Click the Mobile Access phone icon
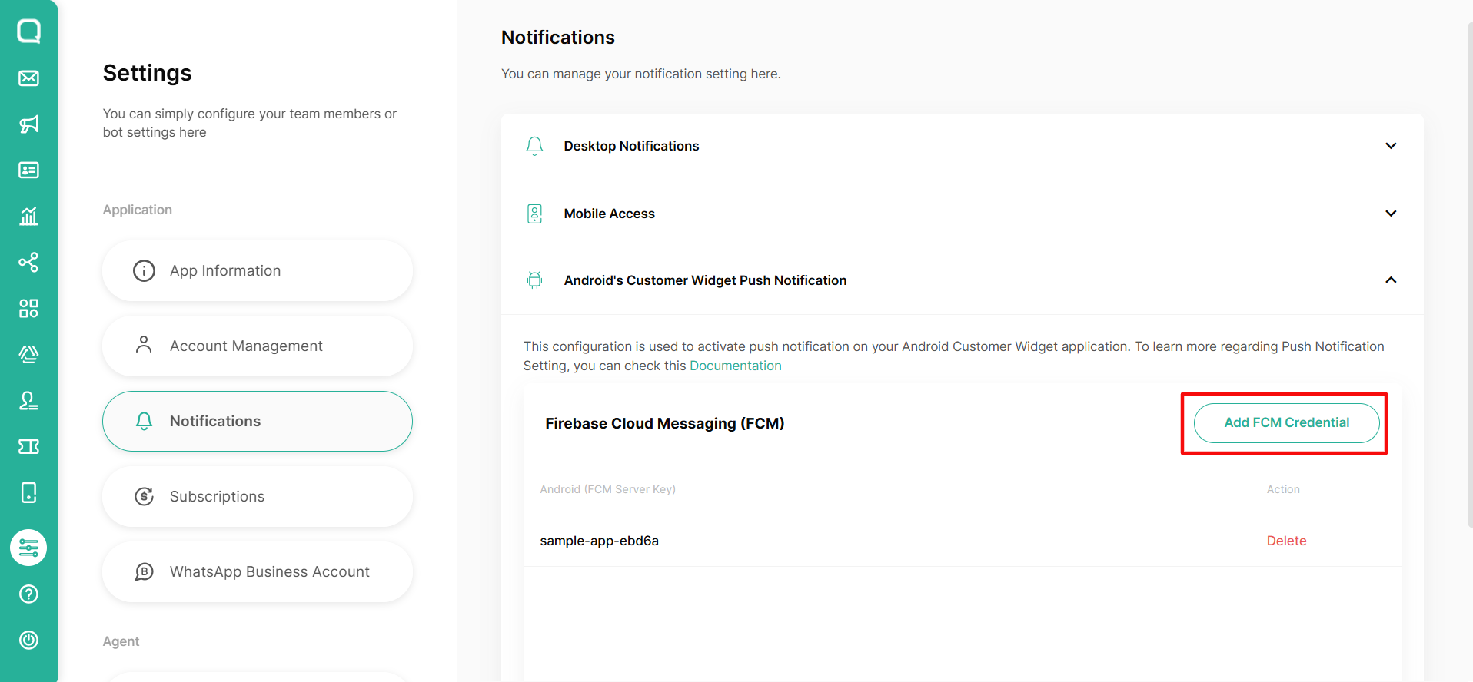The width and height of the screenshot is (1473, 682). (x=535, y=214)
